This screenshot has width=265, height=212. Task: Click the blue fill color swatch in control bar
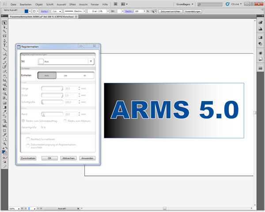26,11
